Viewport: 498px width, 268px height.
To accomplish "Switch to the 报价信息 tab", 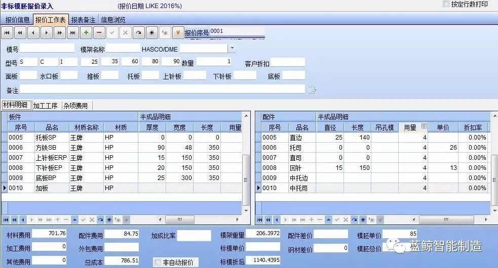I will 17,20.
